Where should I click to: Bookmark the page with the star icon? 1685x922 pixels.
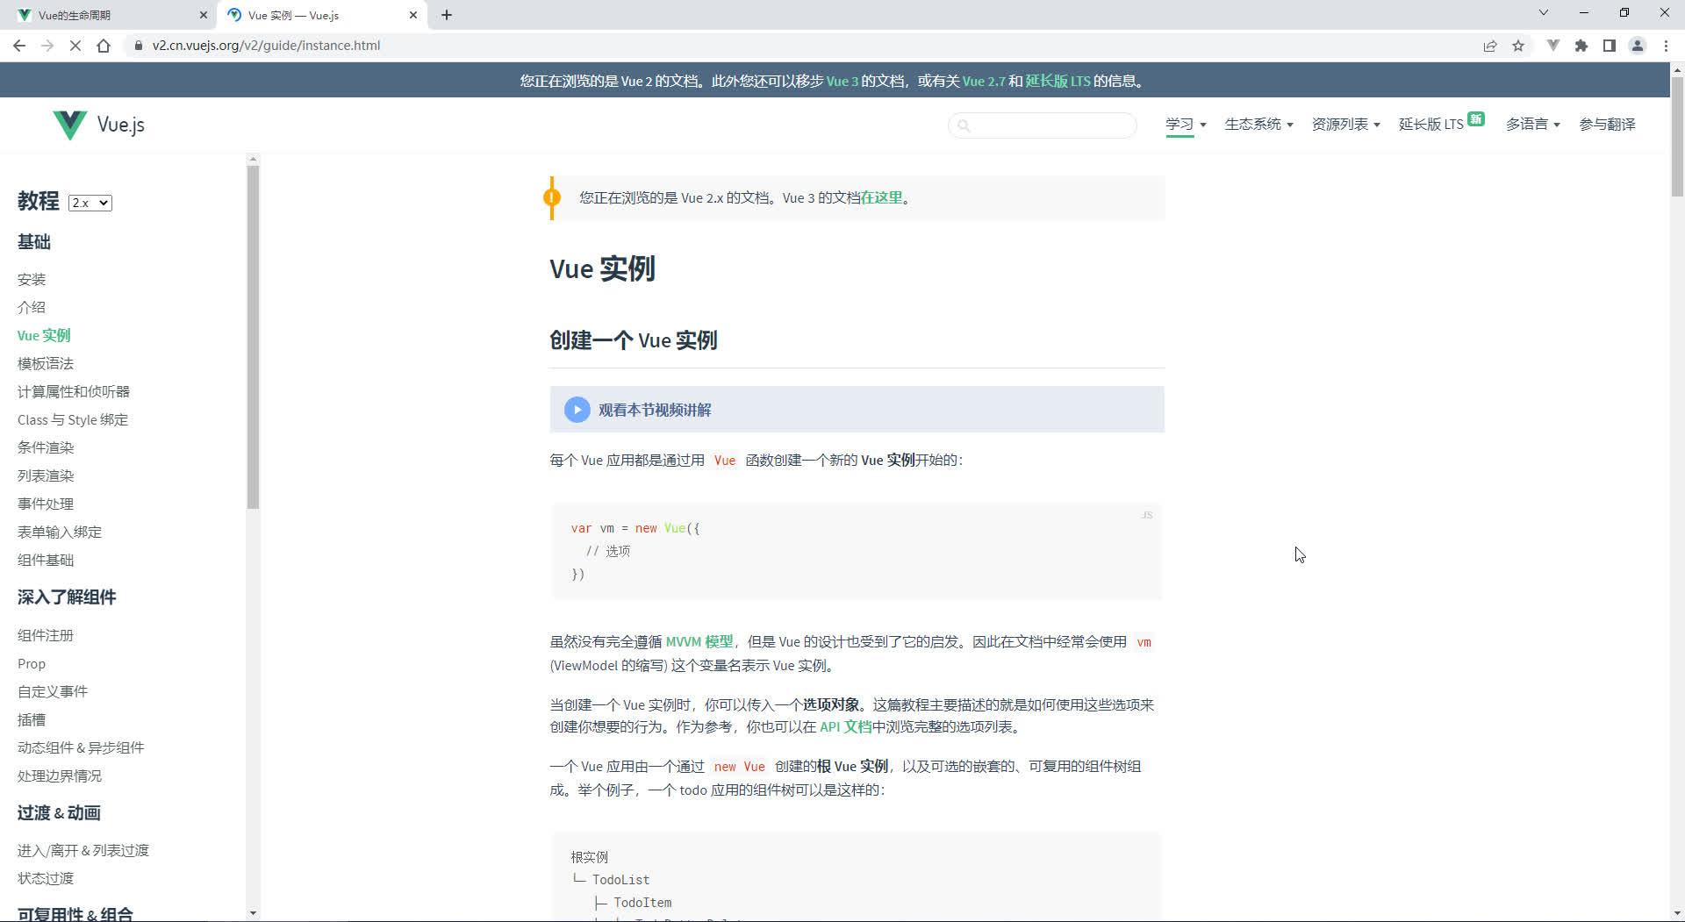point(1518,46)
